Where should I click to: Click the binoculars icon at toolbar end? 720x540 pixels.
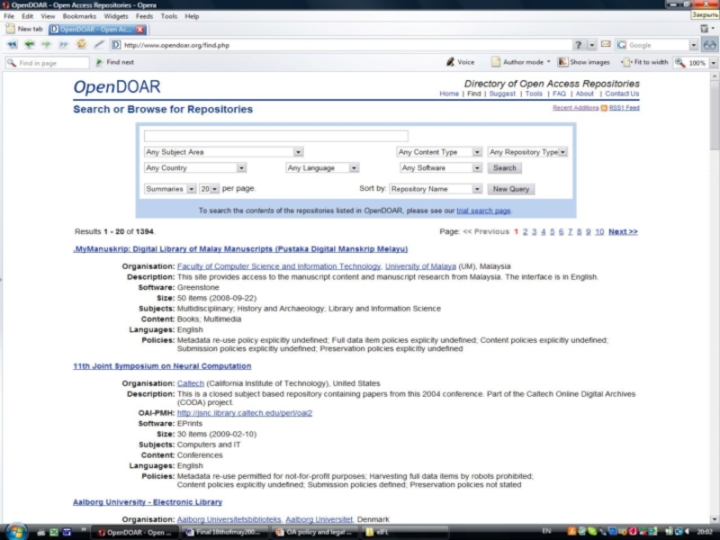click(709, 44)
